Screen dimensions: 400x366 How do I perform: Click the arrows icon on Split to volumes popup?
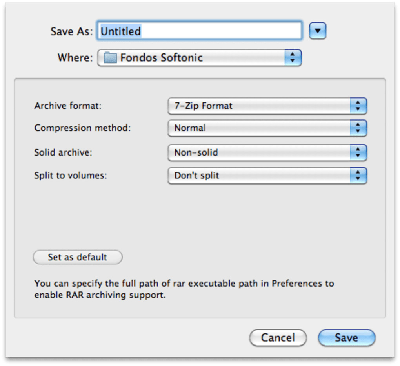coord(358,176)
